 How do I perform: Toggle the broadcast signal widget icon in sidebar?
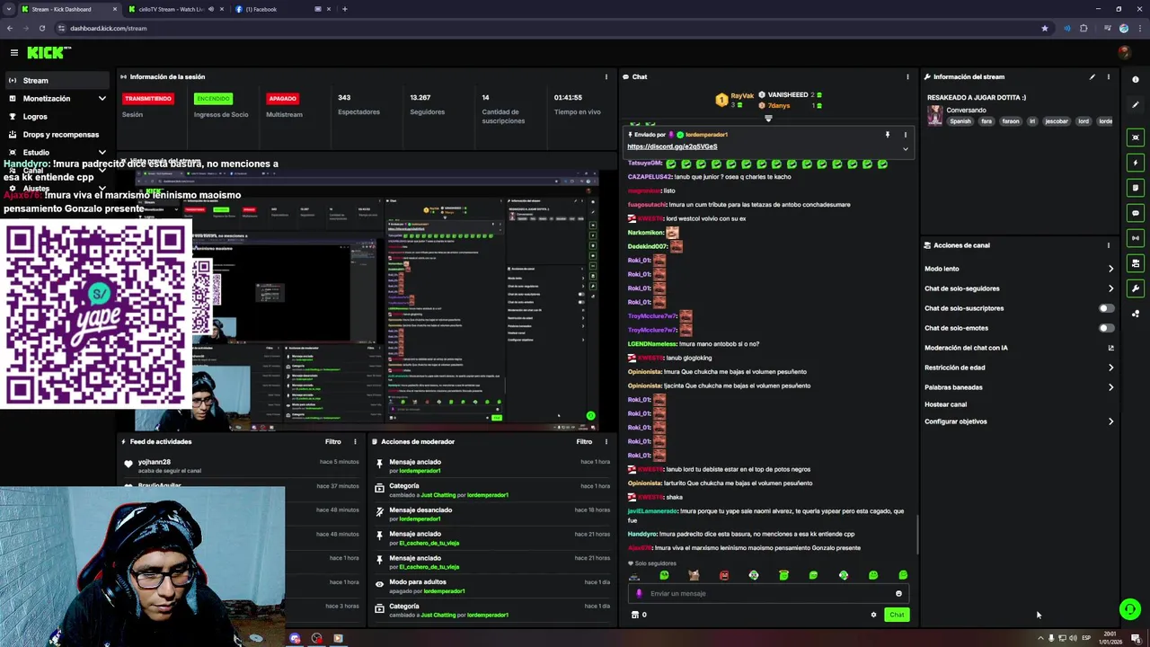(x=1136, y=238)
